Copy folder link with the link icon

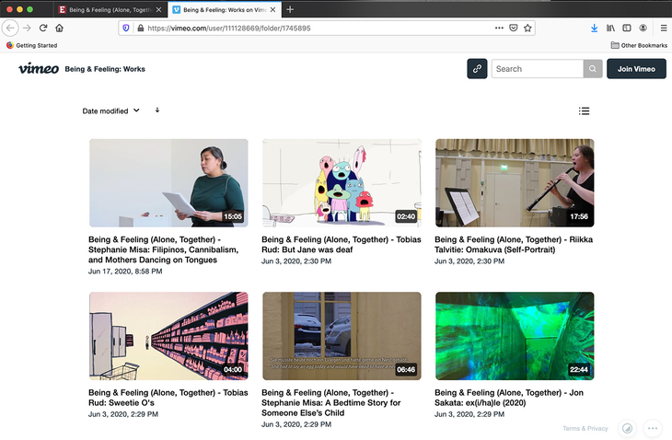pos(477,69)
